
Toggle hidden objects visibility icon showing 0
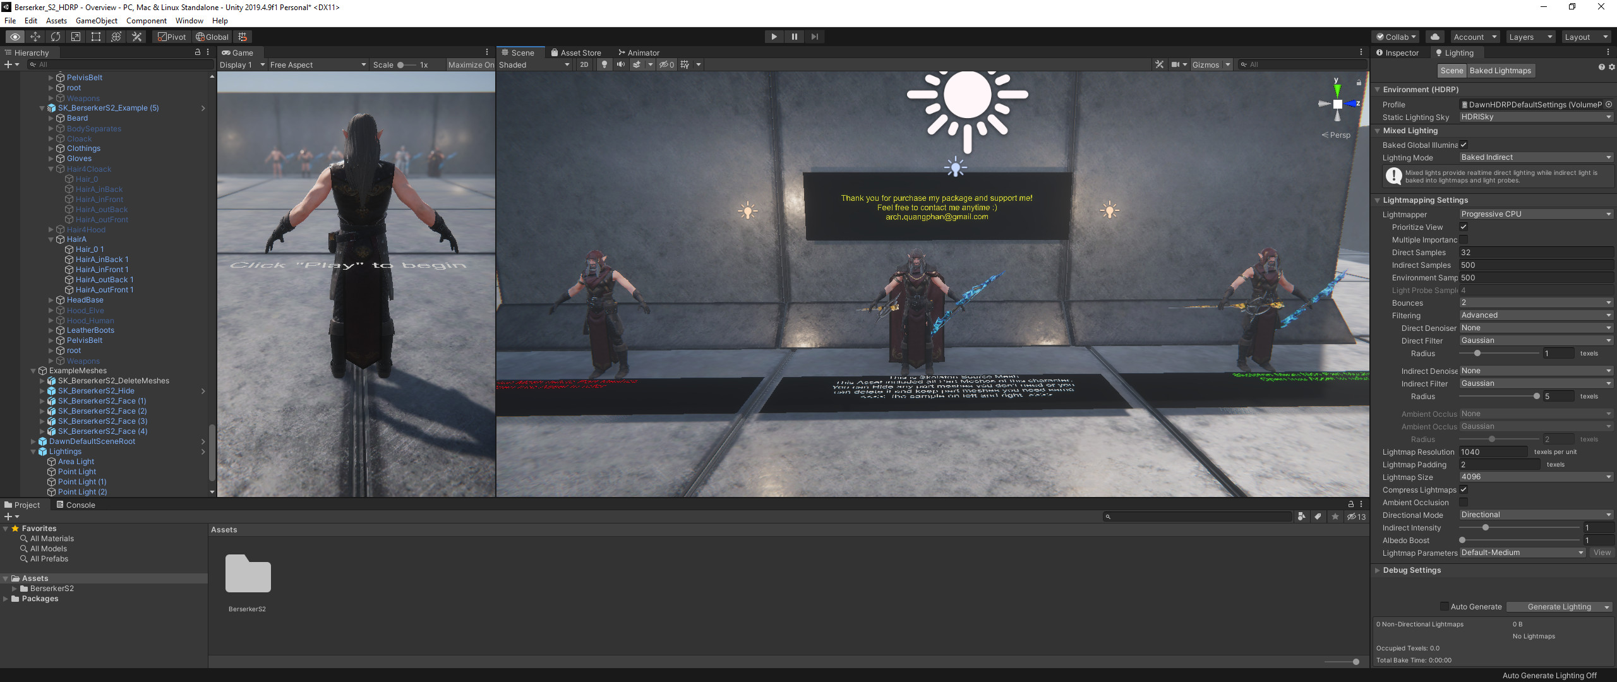click(667, 64)
